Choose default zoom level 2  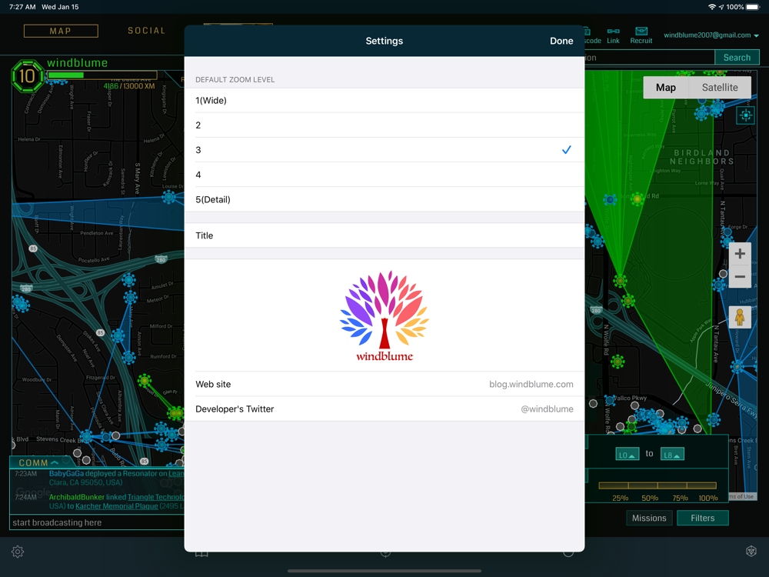coord(384,125)
